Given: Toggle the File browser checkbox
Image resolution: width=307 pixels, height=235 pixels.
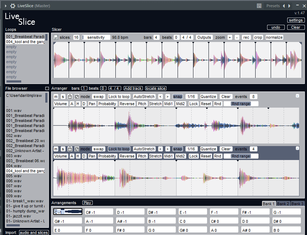Looking at the screenshot, I should (47, 88).
